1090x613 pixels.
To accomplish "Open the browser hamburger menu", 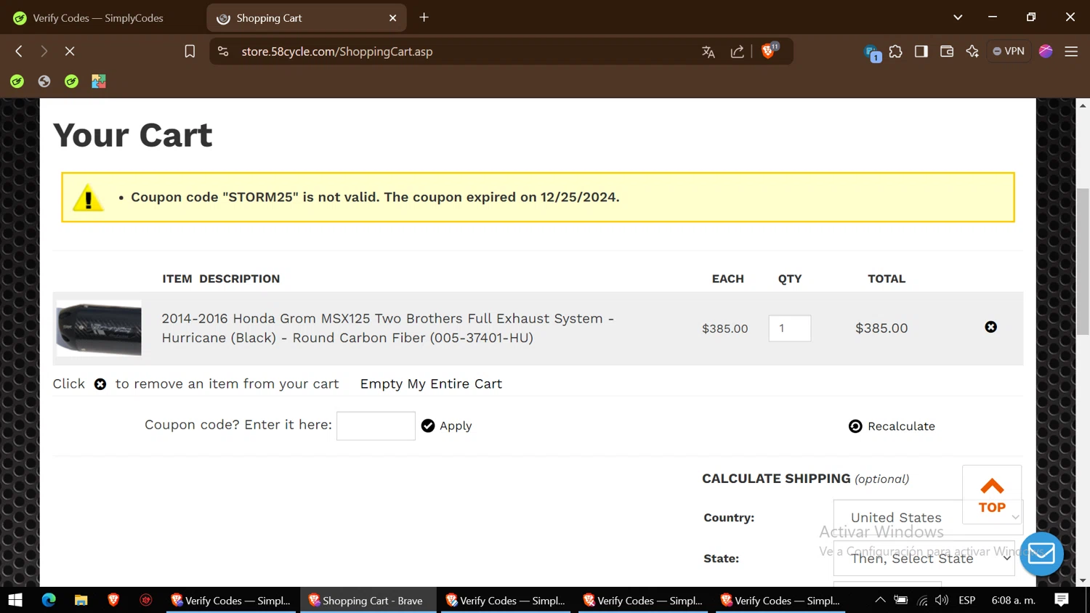I will (x=1071, y=51).
